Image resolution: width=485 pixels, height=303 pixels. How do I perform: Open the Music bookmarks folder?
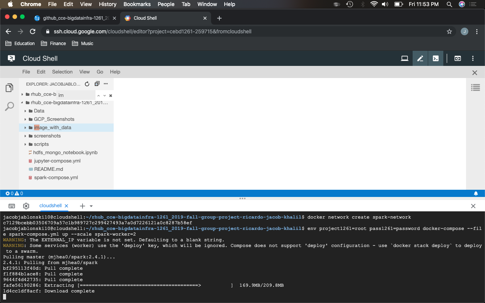click(83, 44)
